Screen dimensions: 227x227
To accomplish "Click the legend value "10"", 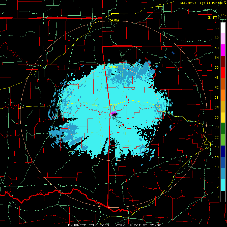I will [217, 167].
